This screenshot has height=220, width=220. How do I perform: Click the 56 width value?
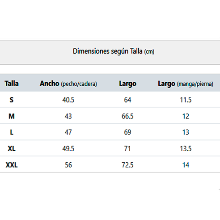click(68, 165)
